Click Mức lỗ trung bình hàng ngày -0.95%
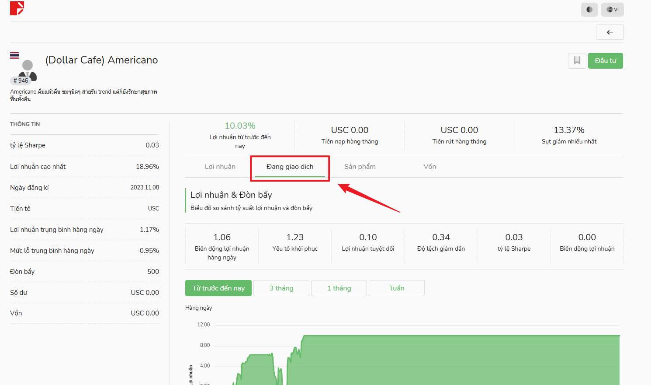 tap(84, 251)
